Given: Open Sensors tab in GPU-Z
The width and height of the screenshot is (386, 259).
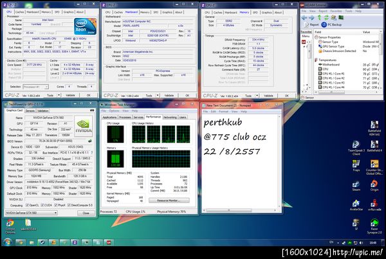Looking at the screenshot, I should (x=30, y=111).
